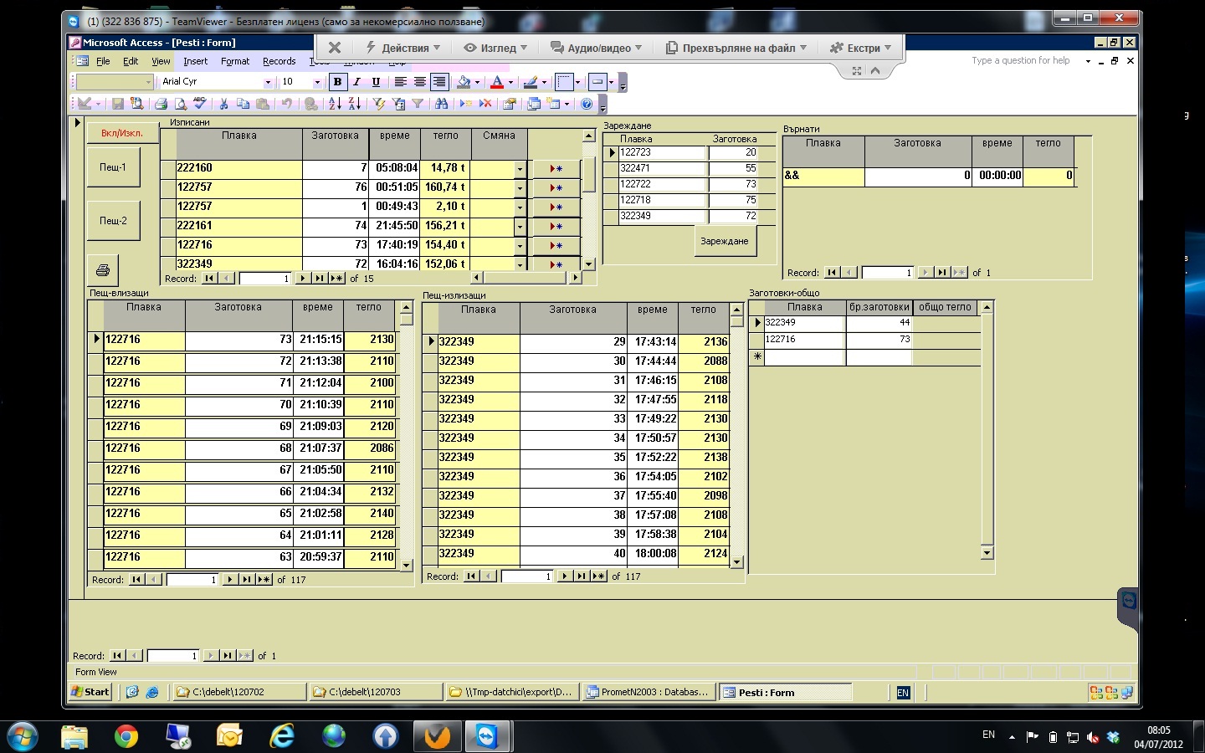Click the Delete Record toolbar icon
Image resolution: width=1205 pixels, height=753 pixels.
pyautogui.click(x=485, y=104)
